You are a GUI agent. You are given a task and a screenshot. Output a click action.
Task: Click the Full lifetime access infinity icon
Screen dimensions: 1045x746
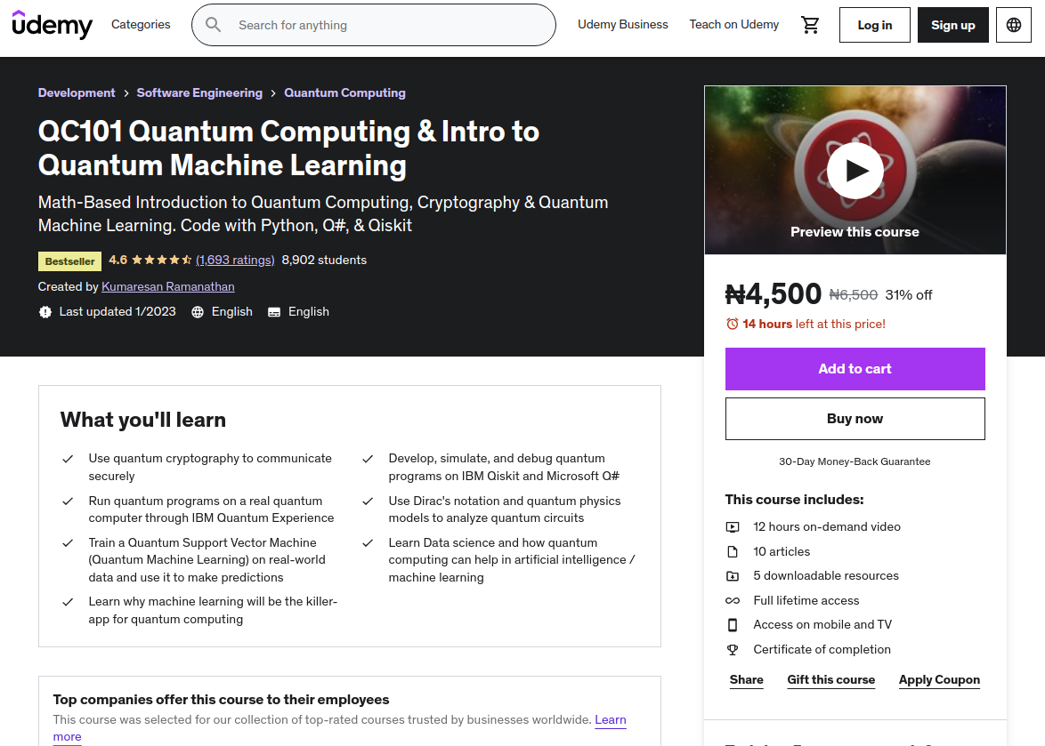(x=733, y=600)
